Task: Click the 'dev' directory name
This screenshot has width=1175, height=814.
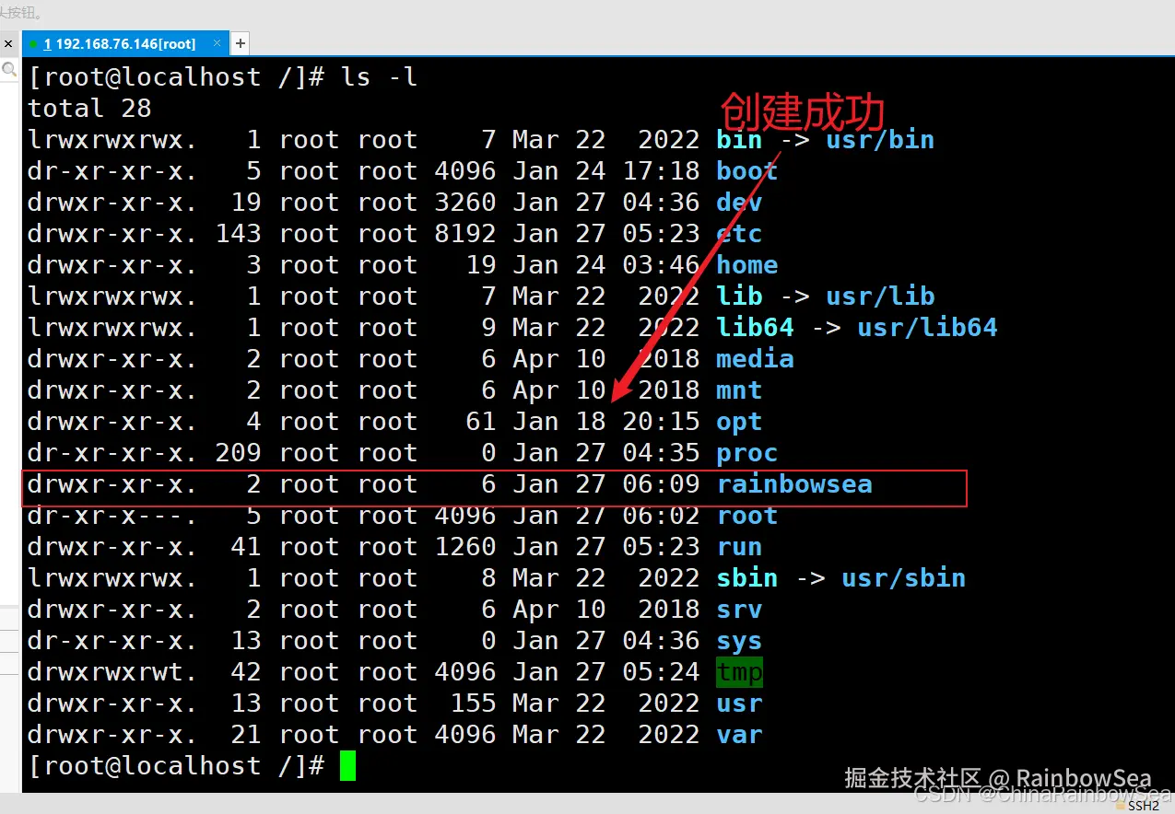Action: coord(739,203)
